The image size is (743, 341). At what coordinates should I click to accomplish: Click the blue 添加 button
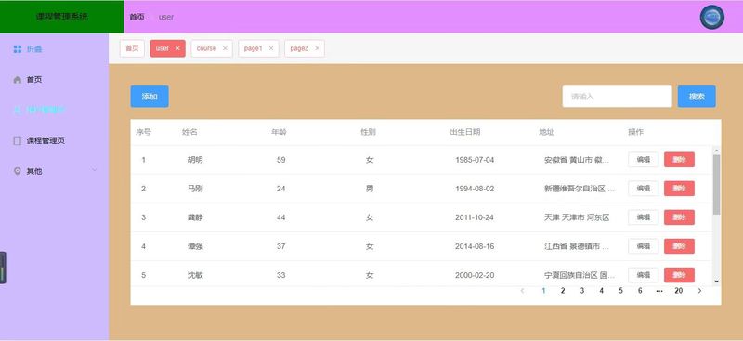pos(150,97)
